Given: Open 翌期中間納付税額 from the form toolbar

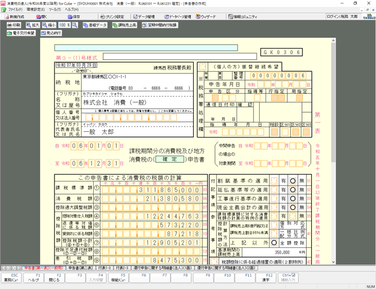Looking at the screenshot, I should pos(160,25).
